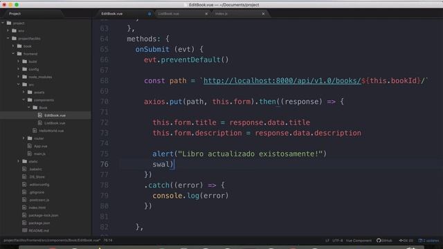
Task: Select EditBook.vue in the tree
Action: [x=55, y=116]
